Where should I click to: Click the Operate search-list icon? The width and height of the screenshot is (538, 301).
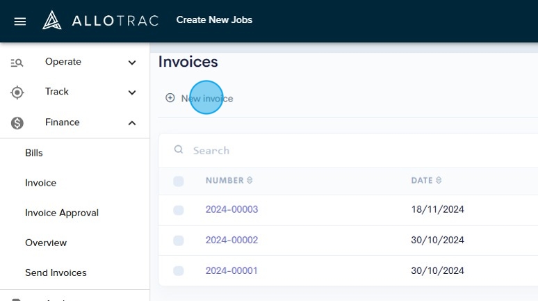click(17, 63)
